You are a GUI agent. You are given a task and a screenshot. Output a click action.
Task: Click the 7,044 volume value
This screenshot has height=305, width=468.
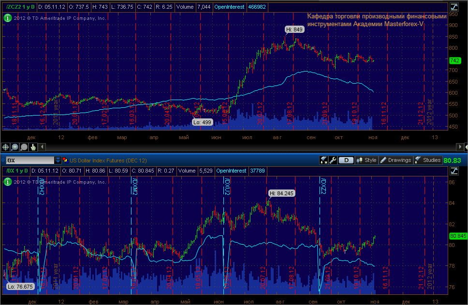(204, 7)
